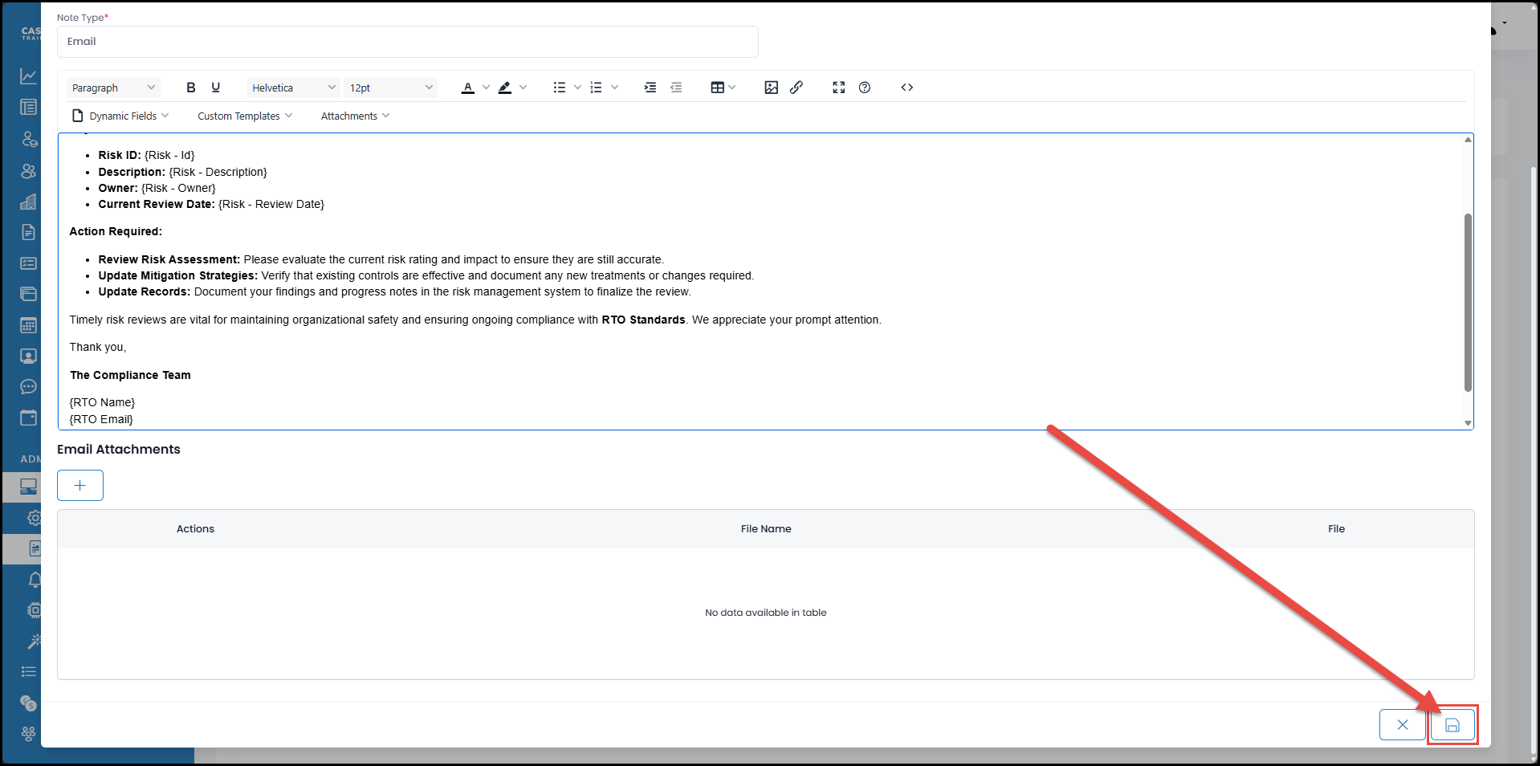This screenshot has height=766, width=1540.
Task: Open the insert table menu
Action: click(x=723, y=88)
